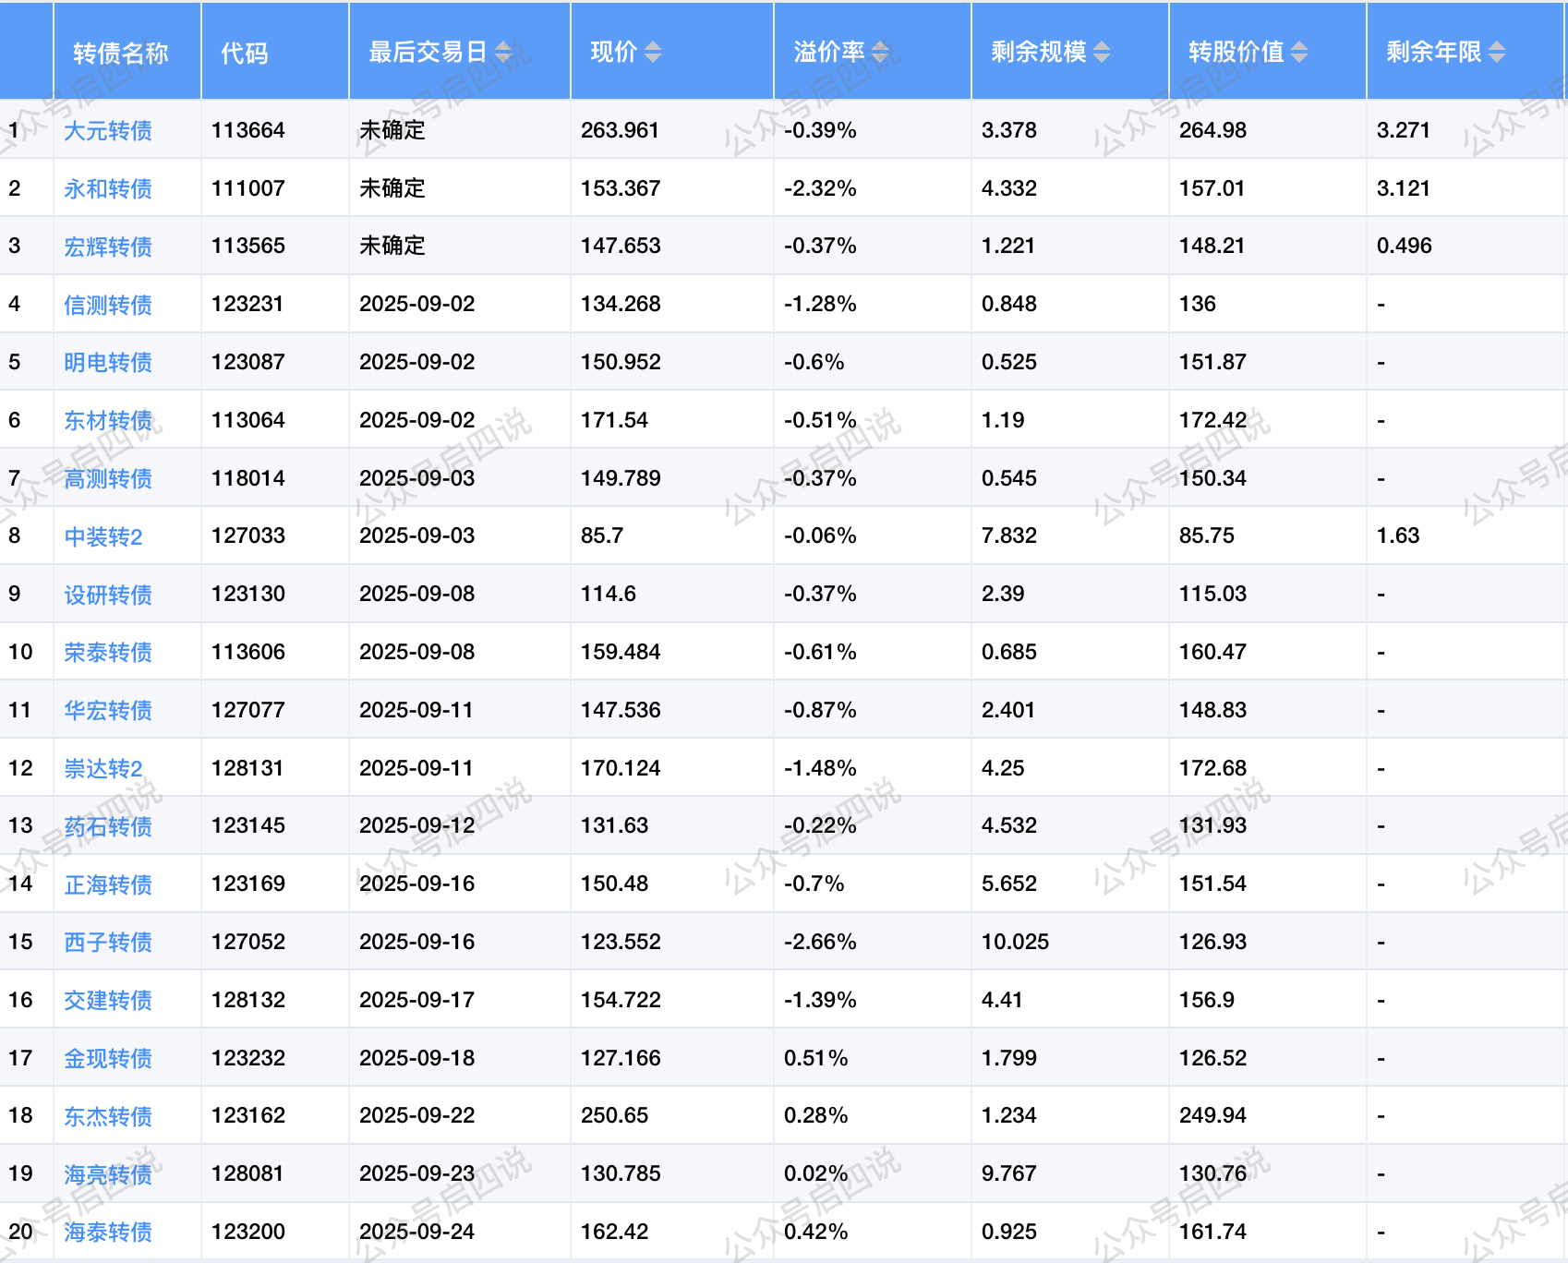The image size is (1568, 1263).
Task: Select the 中装转2 link
Action: tap(103, 536)
